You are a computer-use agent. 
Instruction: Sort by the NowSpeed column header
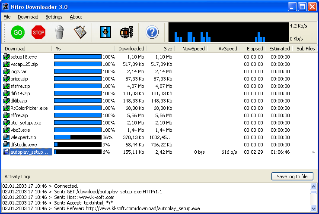coord(191,49)
